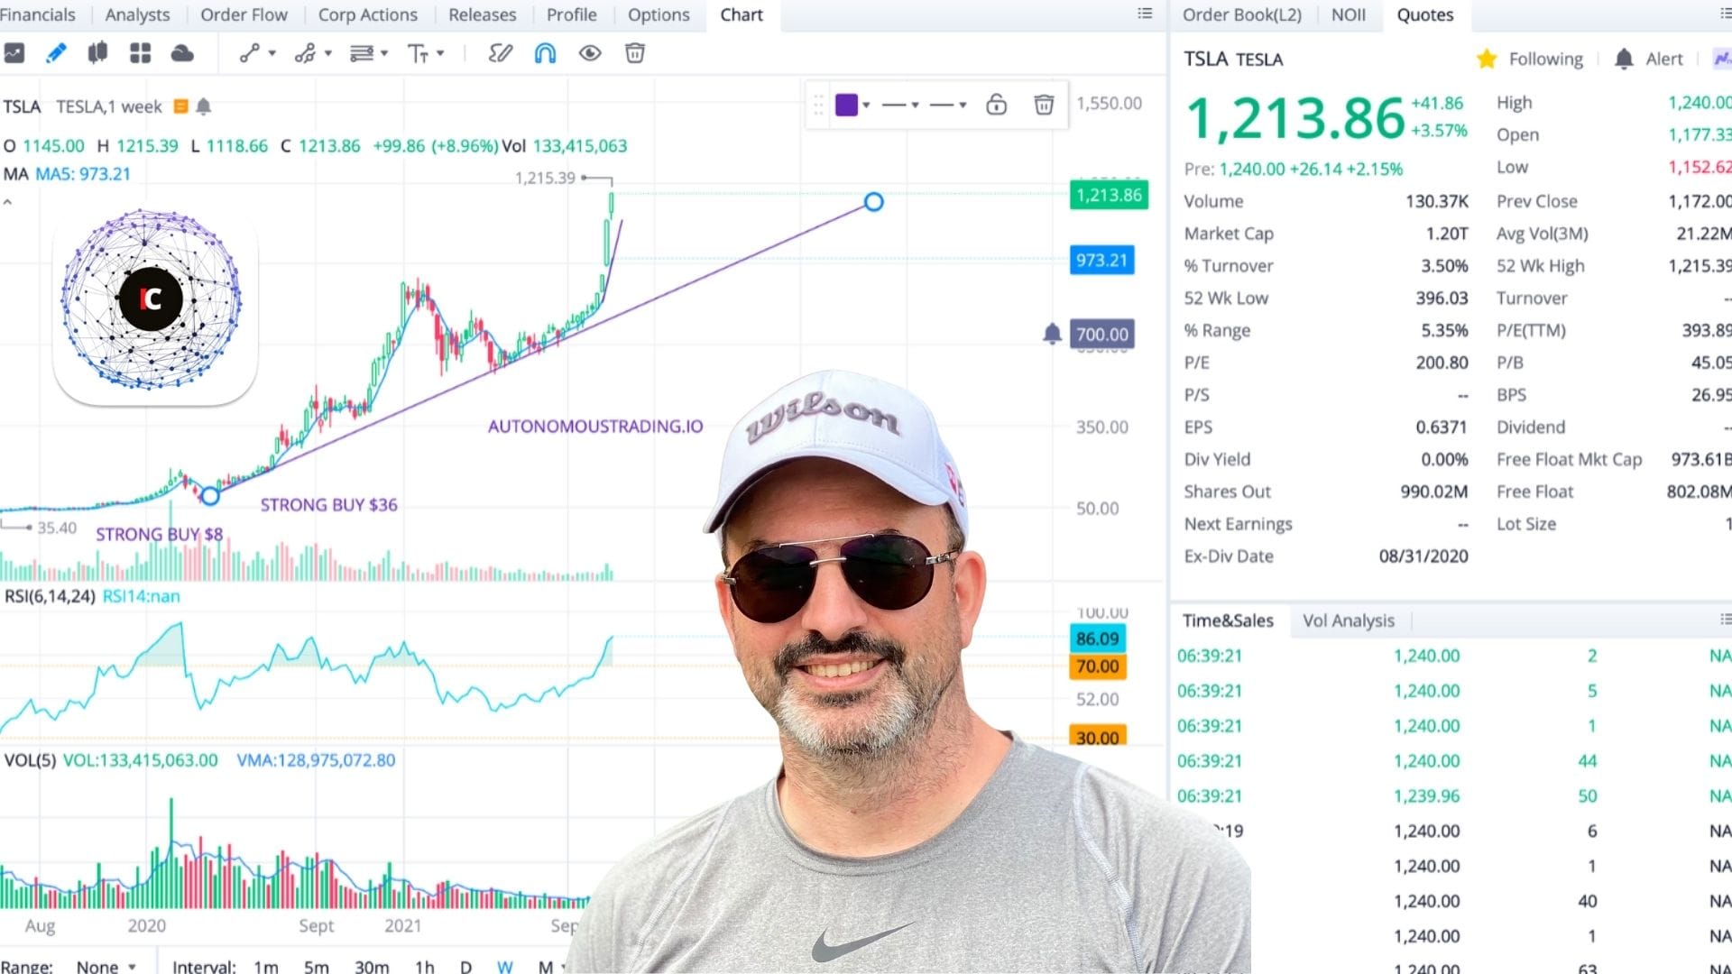Select trend line lower endpoint handle
Viewport: 1732px width, 974px height.
210,495
